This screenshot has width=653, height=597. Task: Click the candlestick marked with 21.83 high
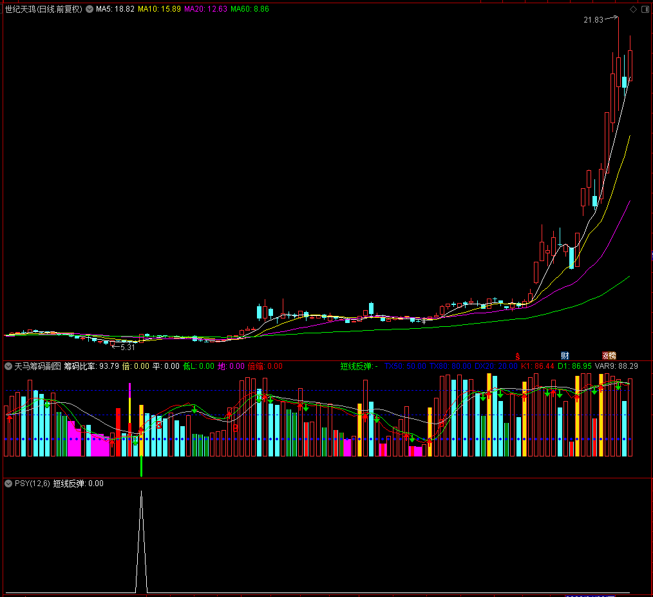(618, 73)
